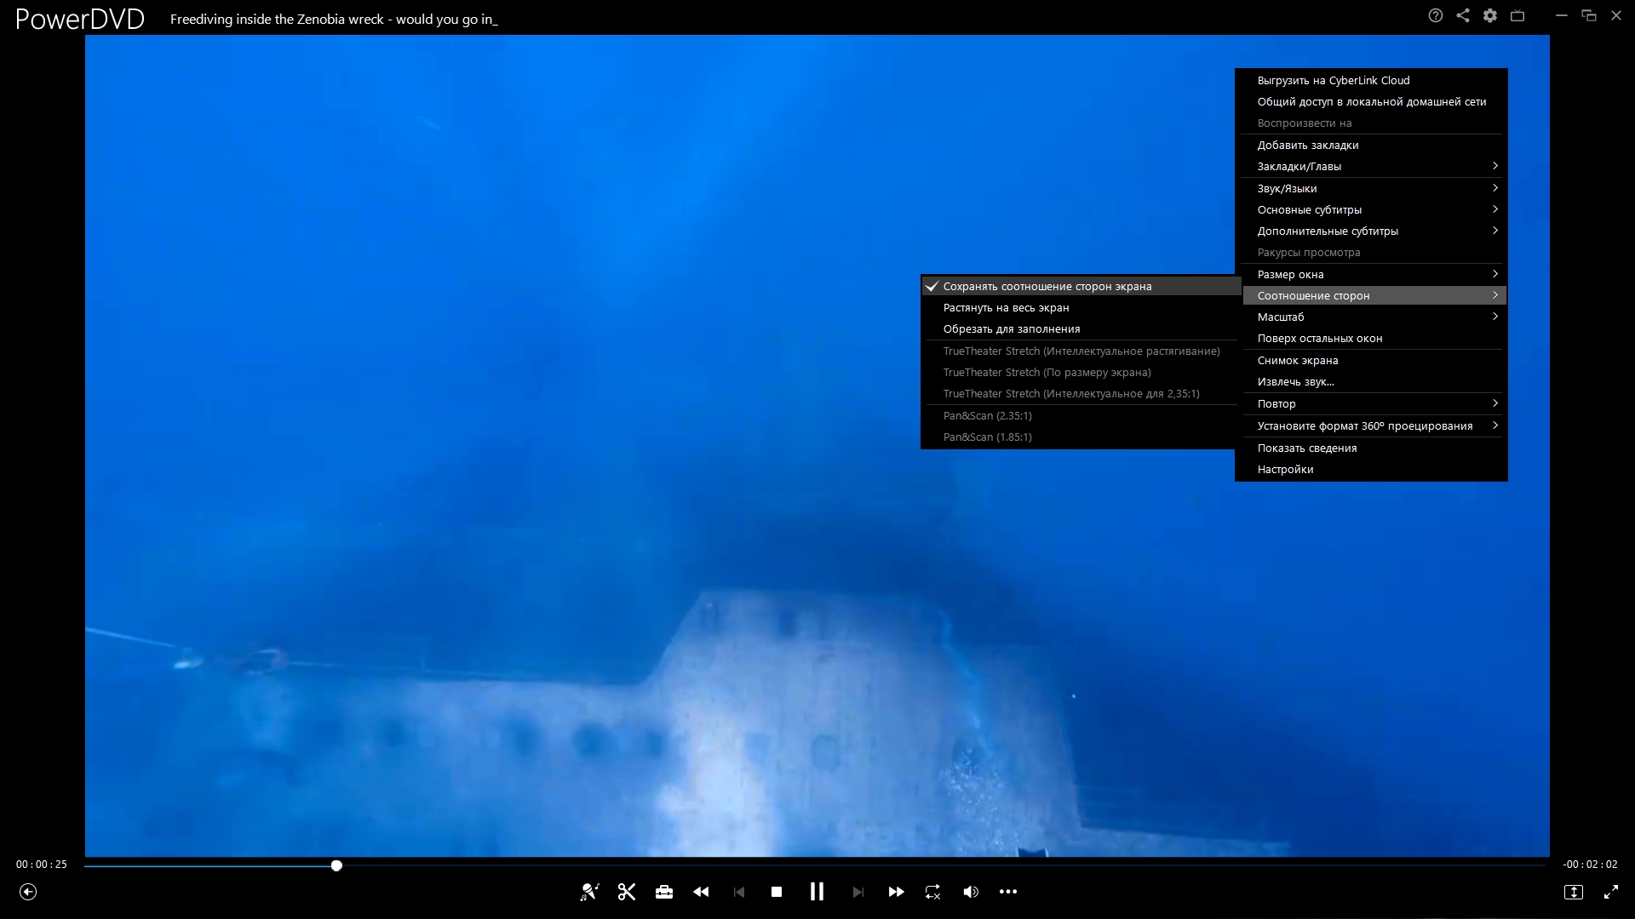Click the volume speaker icon
The height and width of the screenshot is (919, 1635).
[x=971, y=892]
